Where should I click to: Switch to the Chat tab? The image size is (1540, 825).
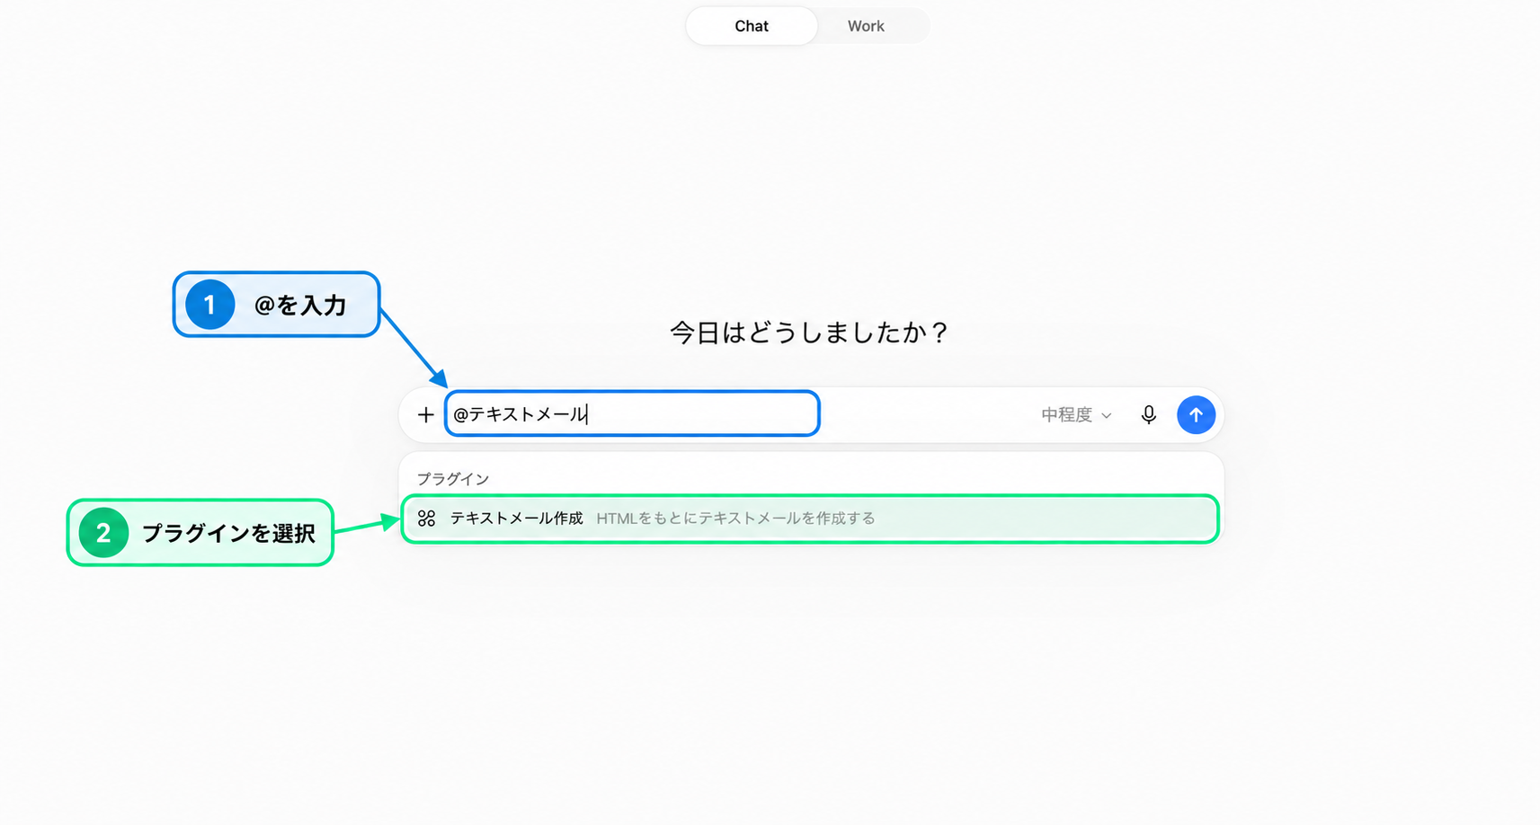point(752,26)
